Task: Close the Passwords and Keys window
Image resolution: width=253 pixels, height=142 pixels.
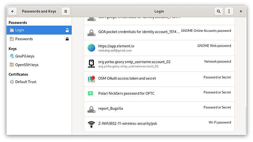Action: coord(241,11)
